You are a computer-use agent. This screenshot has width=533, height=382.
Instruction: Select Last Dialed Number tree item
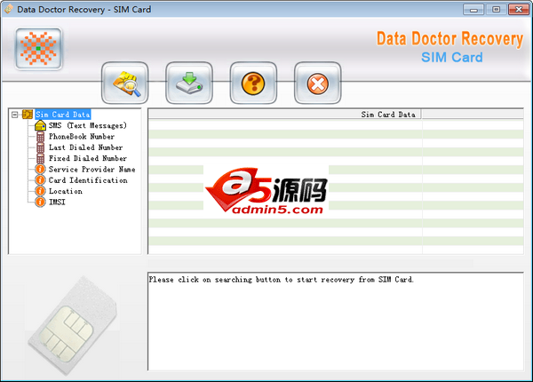[85, 147]
